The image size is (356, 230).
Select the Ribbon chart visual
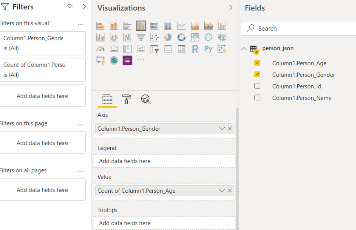coord(114,37)
